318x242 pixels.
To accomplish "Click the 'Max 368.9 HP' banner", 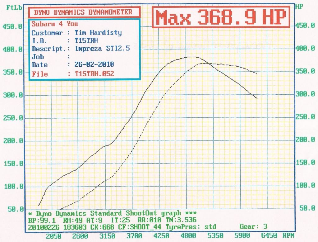I will point(221,17).
